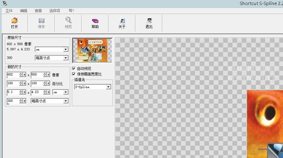Click the 保存 (Save) floppy disk icon

42,21
